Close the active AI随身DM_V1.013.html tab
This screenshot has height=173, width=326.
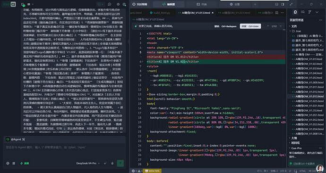click(213, 13)
